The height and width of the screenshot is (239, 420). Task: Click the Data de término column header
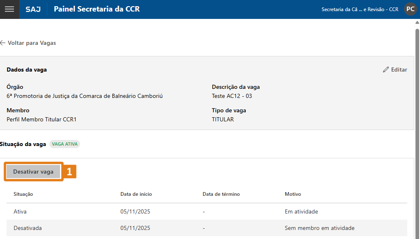(221, 194)
